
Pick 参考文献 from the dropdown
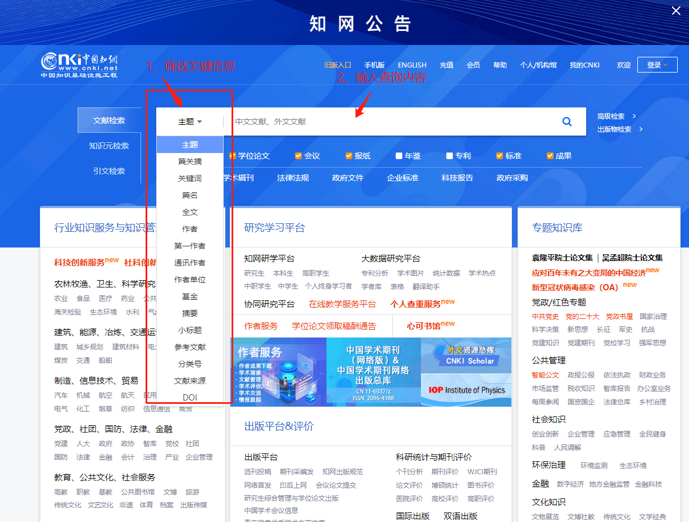tap(190, 347)
